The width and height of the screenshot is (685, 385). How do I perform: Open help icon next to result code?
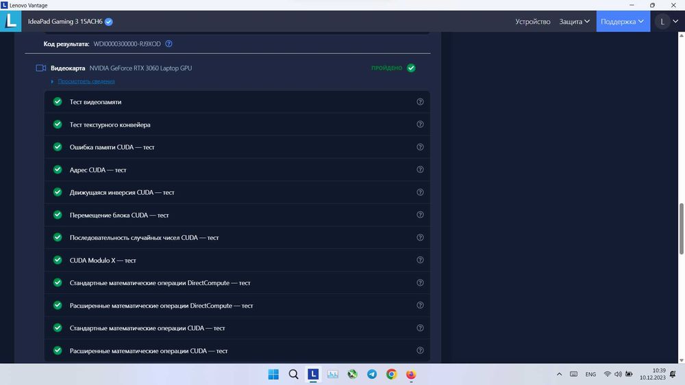click(x=169, y=44)
